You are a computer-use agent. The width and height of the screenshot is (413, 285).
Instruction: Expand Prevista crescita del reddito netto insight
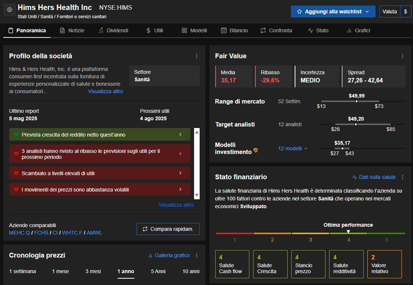point(180,134)
